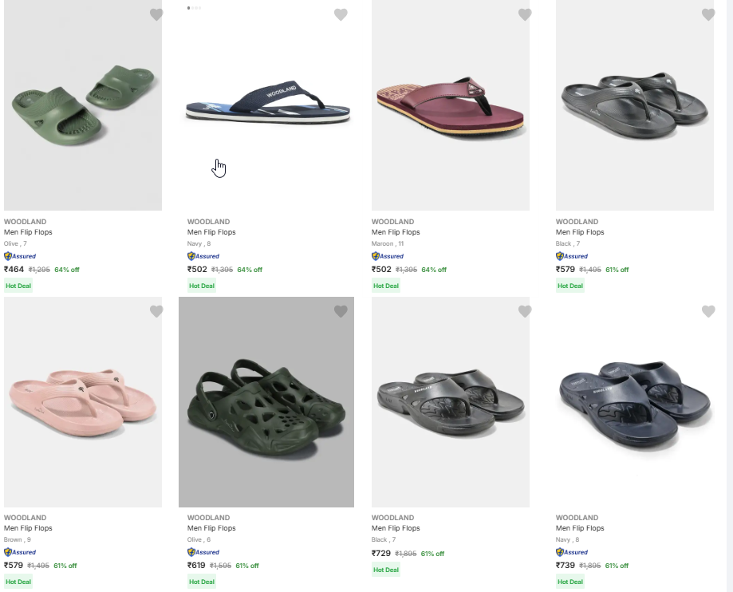Wishlist the ₹739 navy flip flops using the heart
This screenshot has height=592, width=733.
[x=708, y=311]
